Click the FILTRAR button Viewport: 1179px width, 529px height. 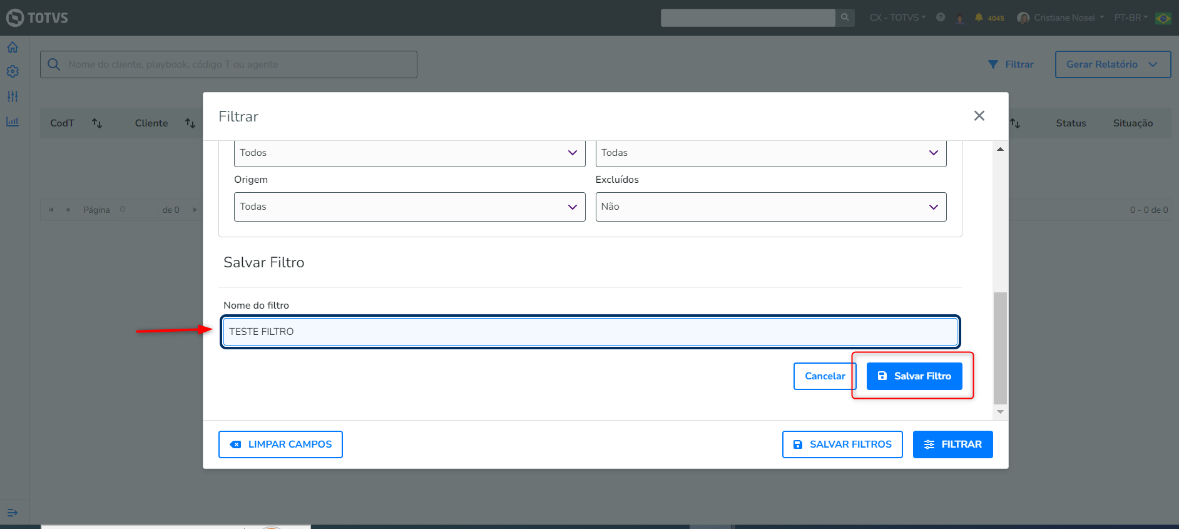(x=952, y=444)
